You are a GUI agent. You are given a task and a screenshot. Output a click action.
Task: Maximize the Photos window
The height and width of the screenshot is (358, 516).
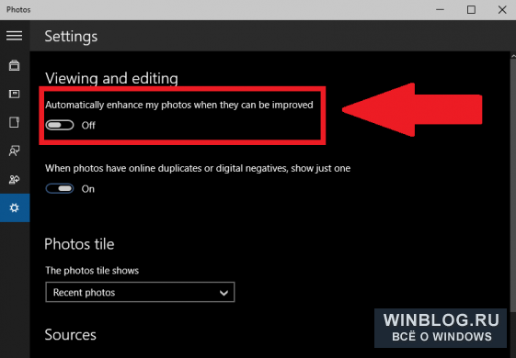tap(471, 10)
